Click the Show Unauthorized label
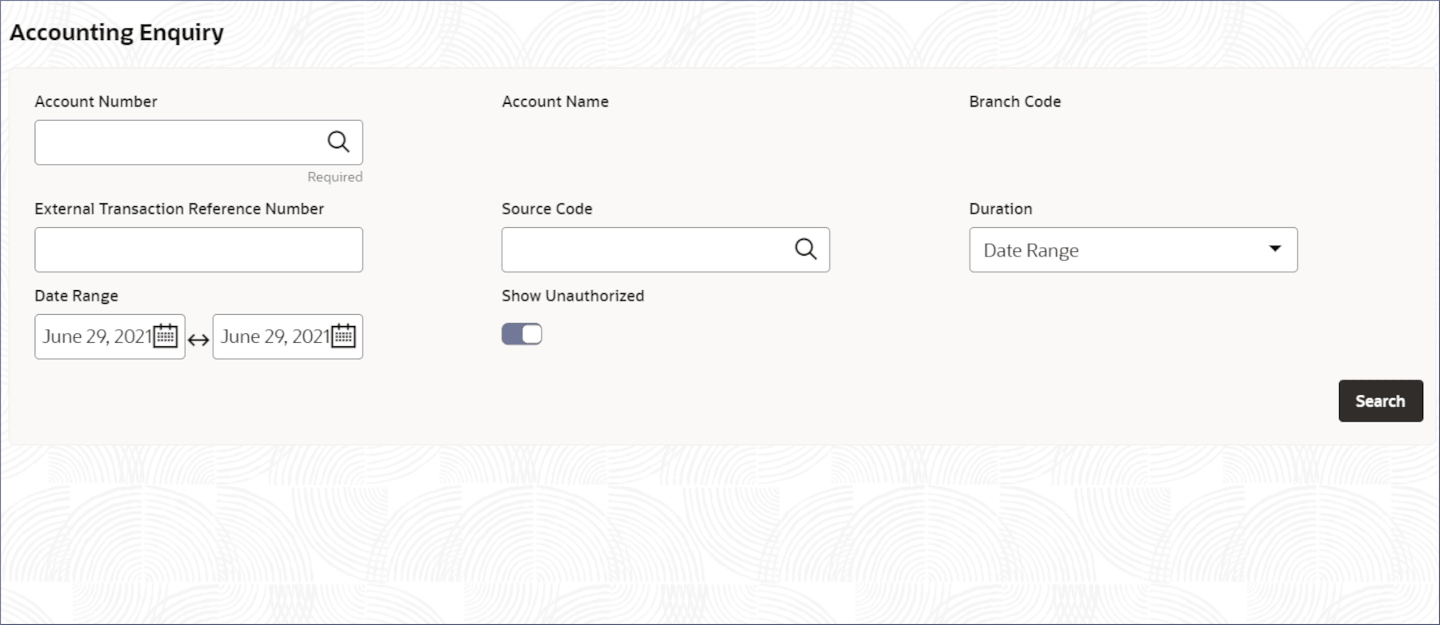The width and height of the screenshot is (1440, 625). point(573,296)
